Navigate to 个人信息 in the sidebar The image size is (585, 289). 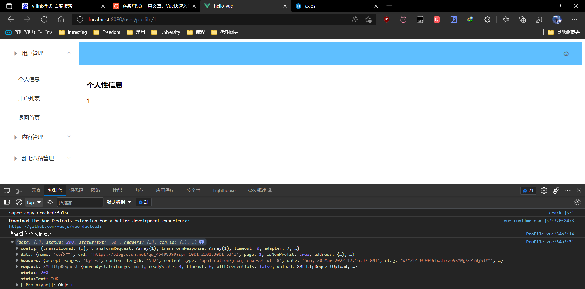point(29,80)
